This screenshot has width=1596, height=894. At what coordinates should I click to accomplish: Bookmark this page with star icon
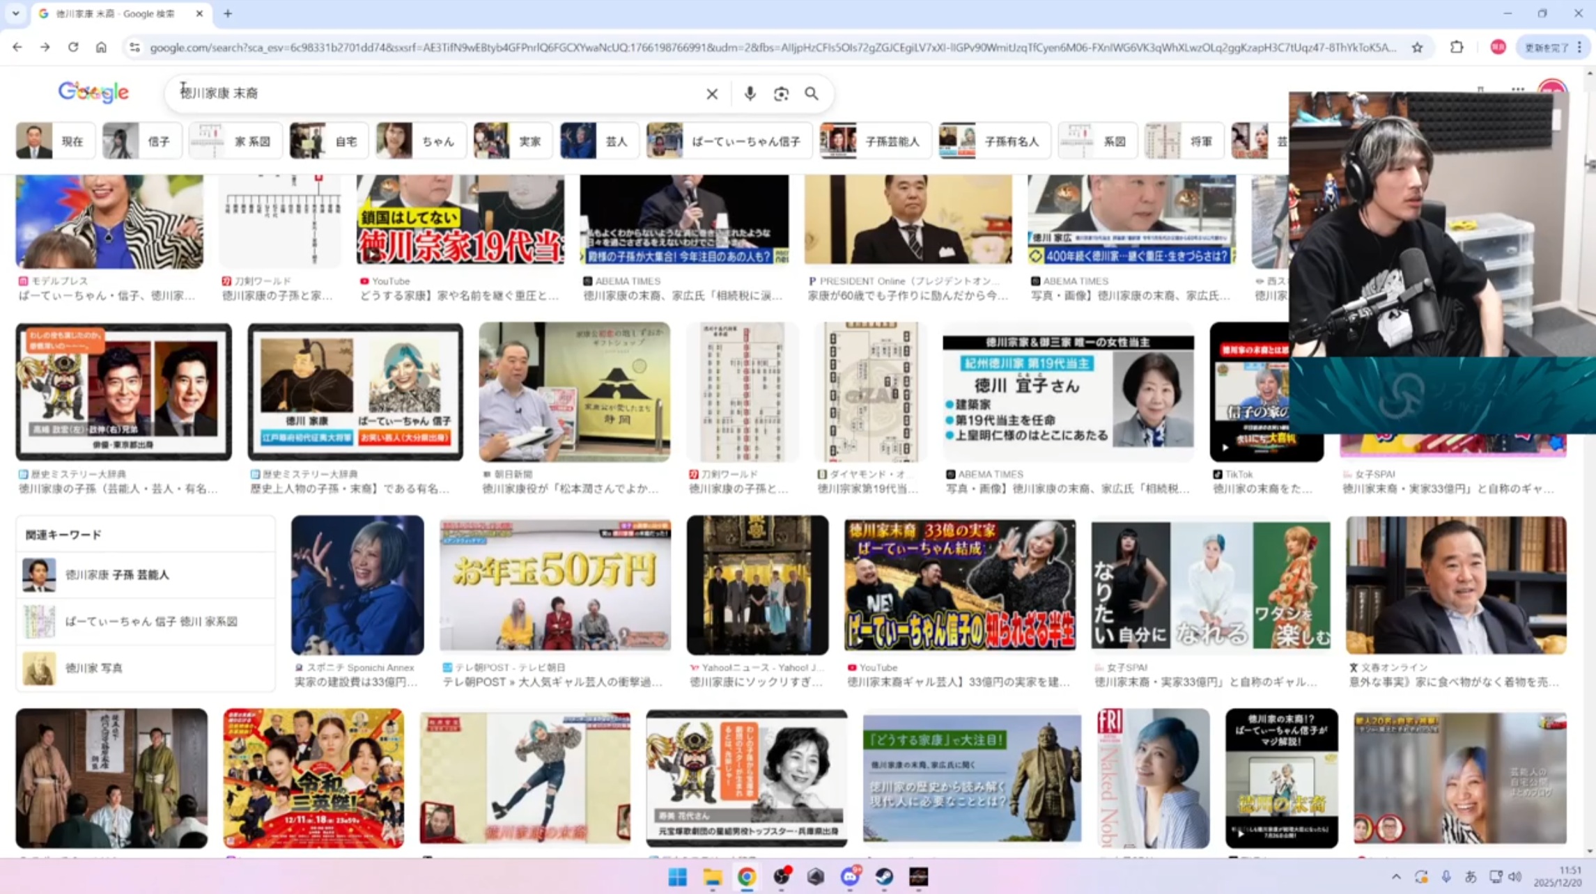[1417, 47]
